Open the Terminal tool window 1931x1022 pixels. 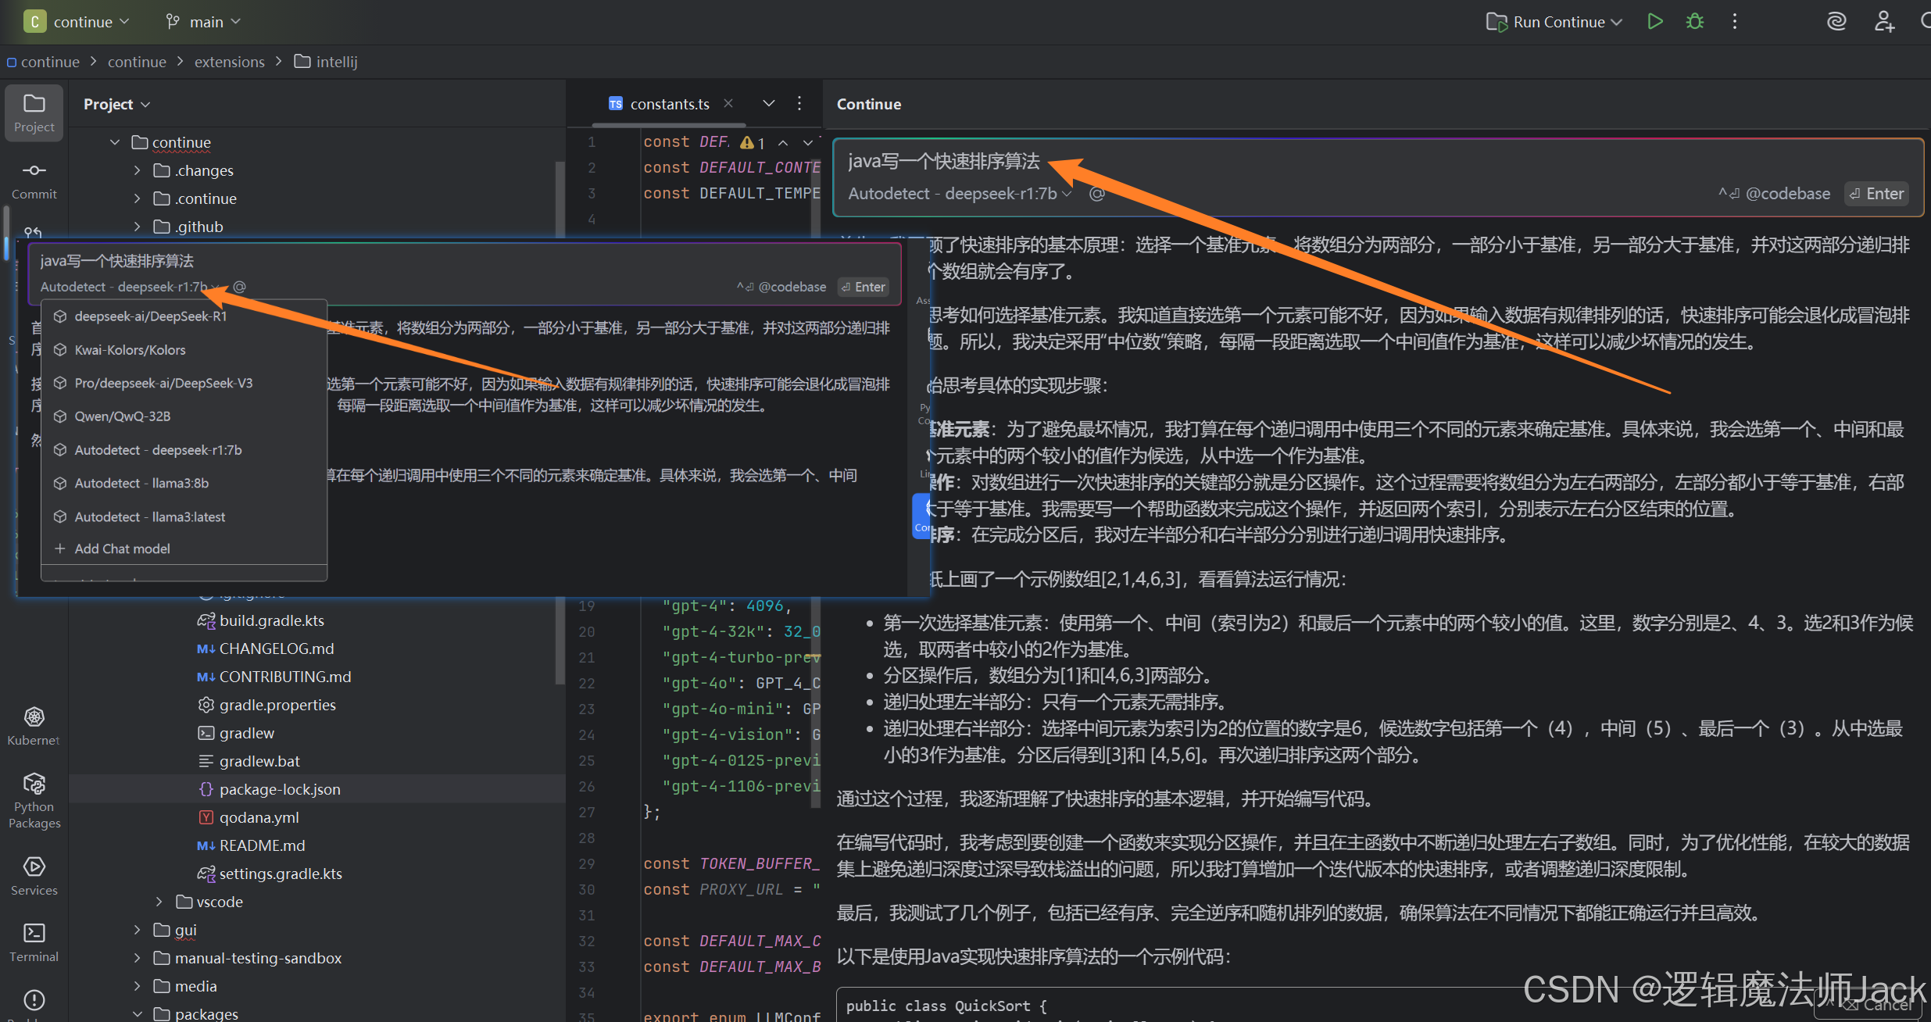(34, 942)
